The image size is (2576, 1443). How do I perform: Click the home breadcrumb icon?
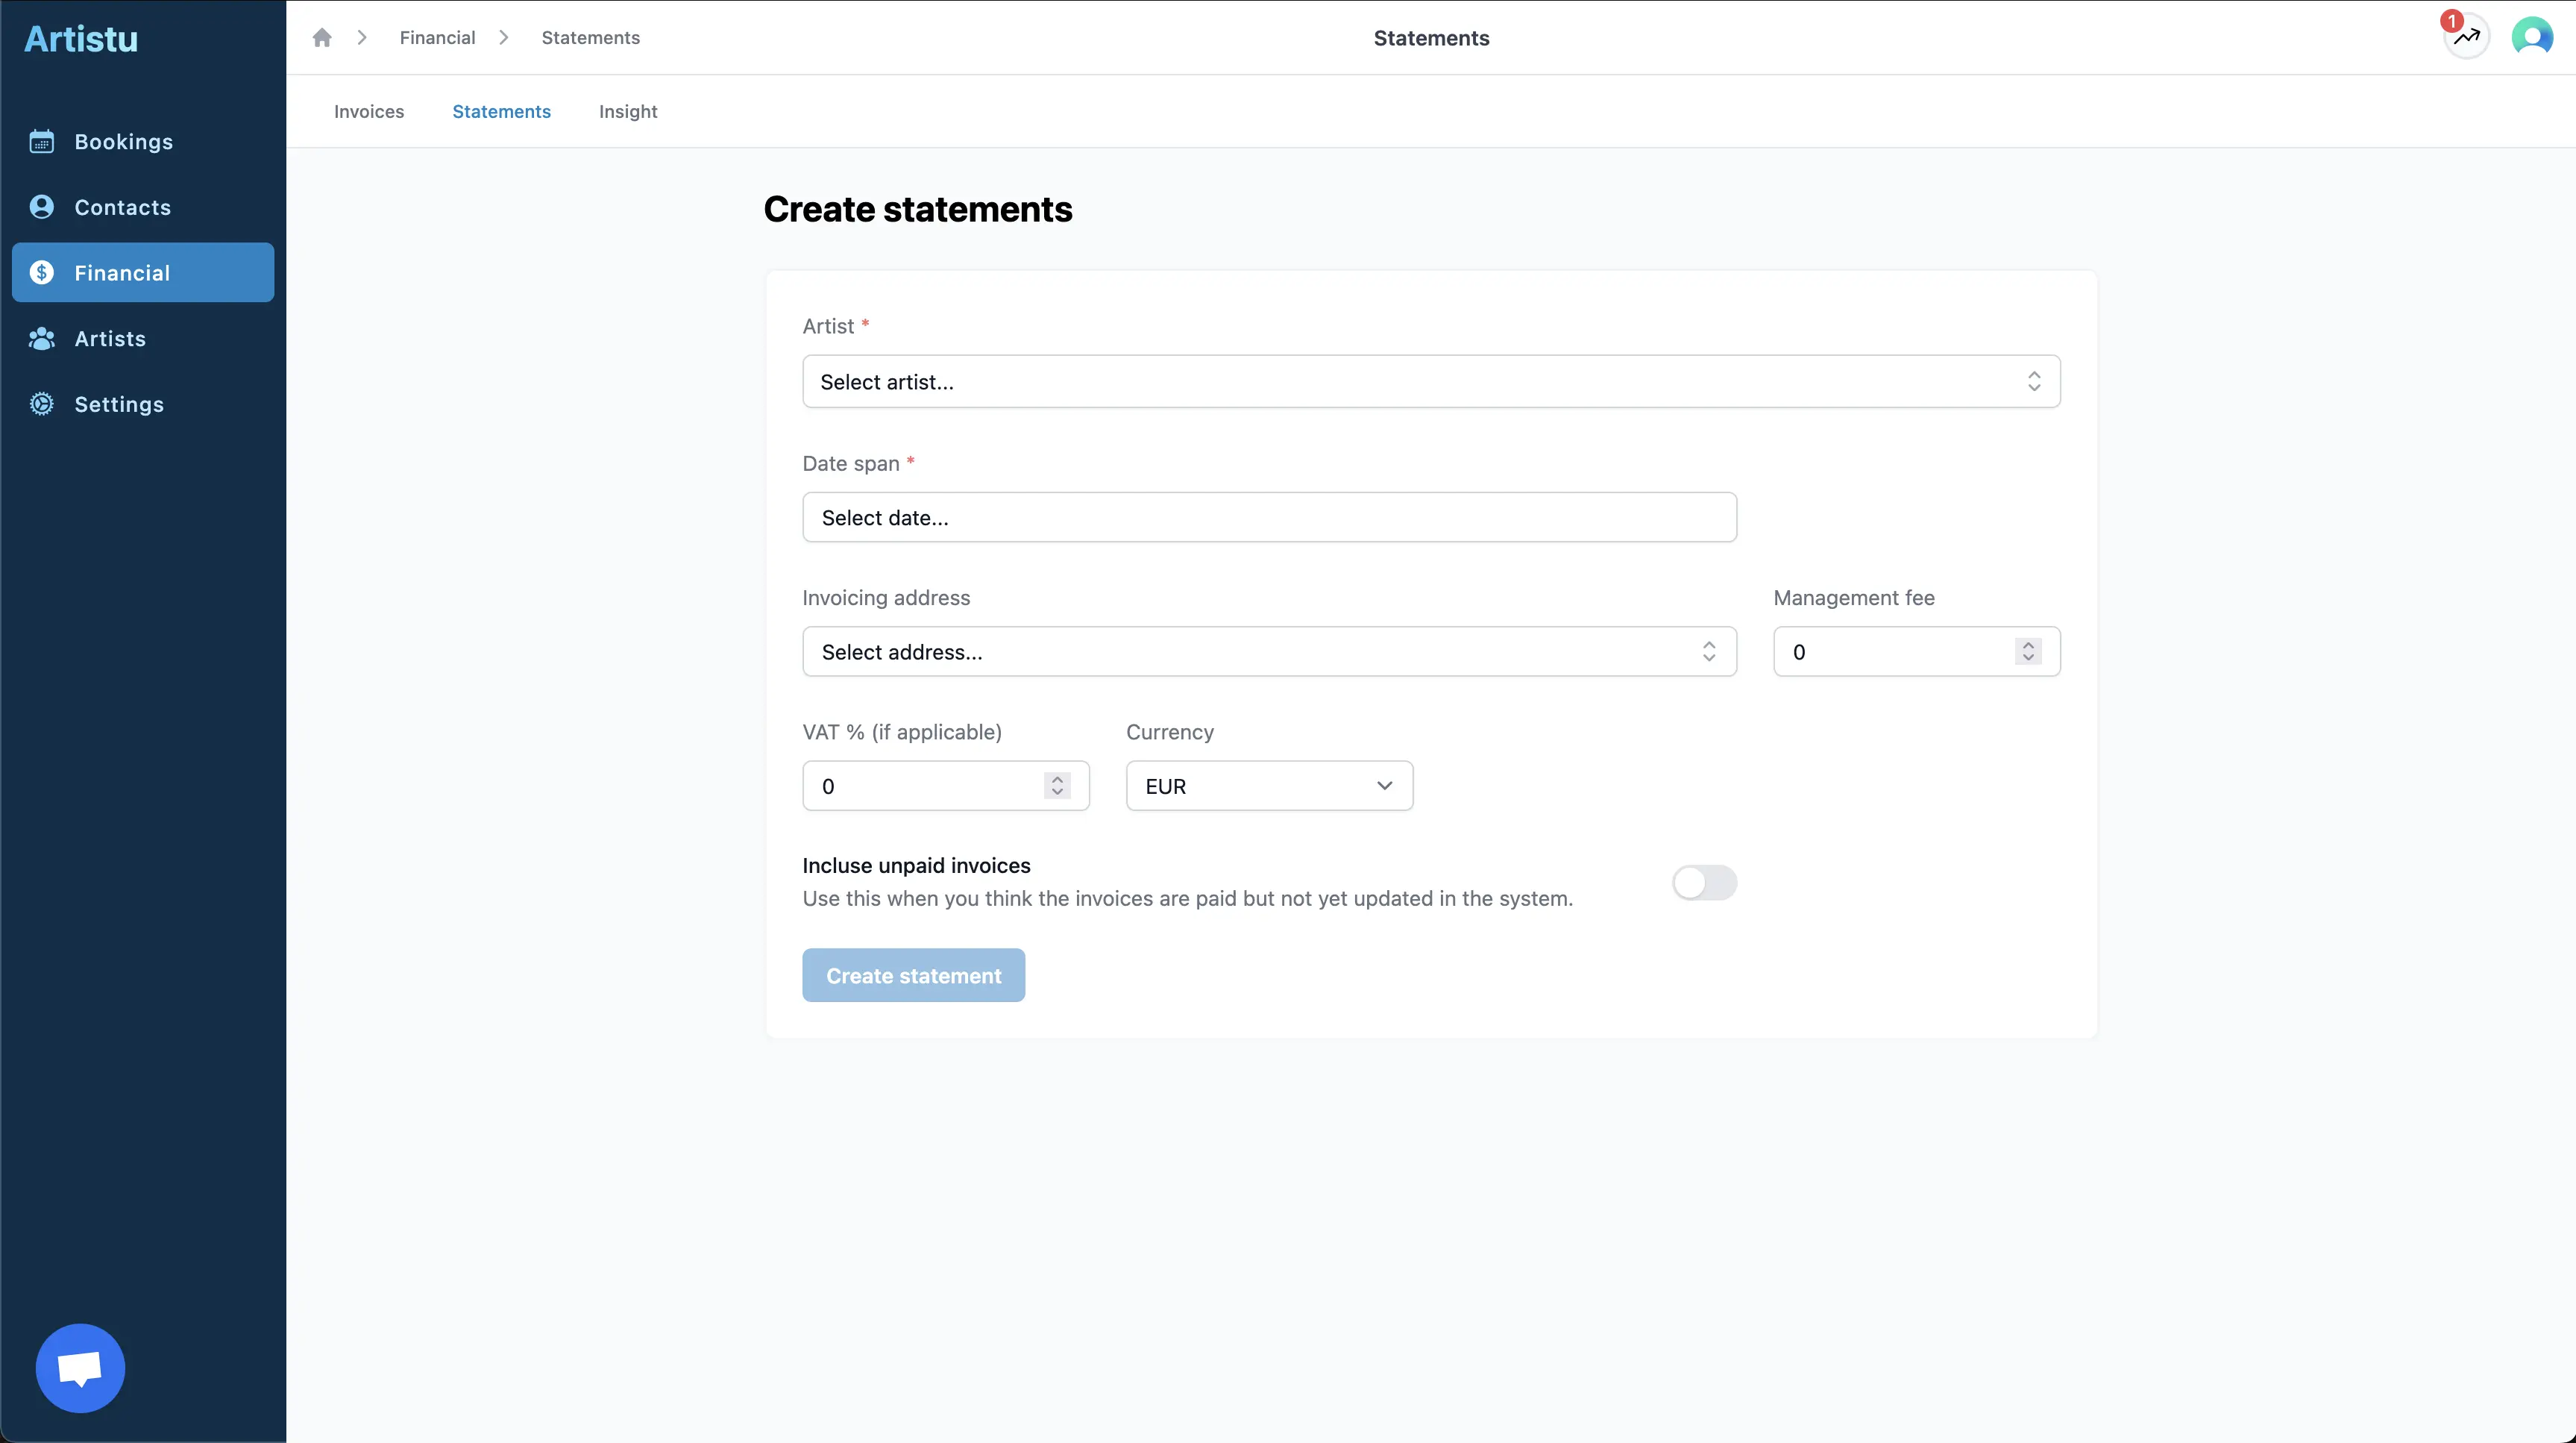[321, 38]
